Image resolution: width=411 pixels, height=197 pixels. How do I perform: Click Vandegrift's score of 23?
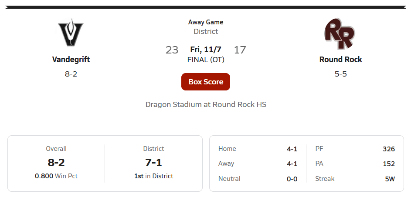[x=172, y=50]
